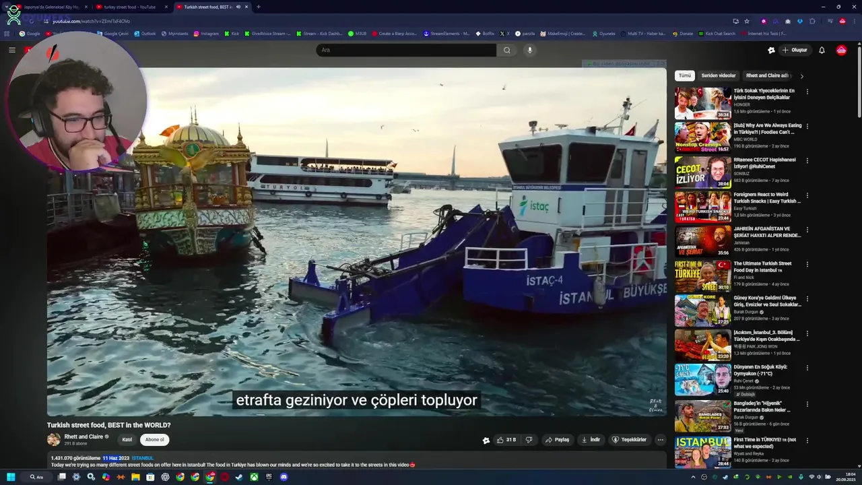Open a new browser tab
Screen dimensions: 862x485
click(x=259, y=7)
